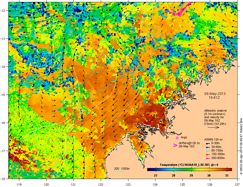Click the cyan 80-150m arrow in the legend
The width and height of the screenshot is (243, 187).
(x=208, y=151)
